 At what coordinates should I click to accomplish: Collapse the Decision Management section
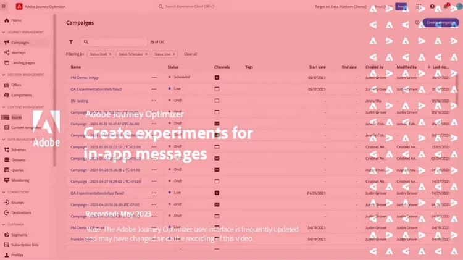(x=4, y=75)
